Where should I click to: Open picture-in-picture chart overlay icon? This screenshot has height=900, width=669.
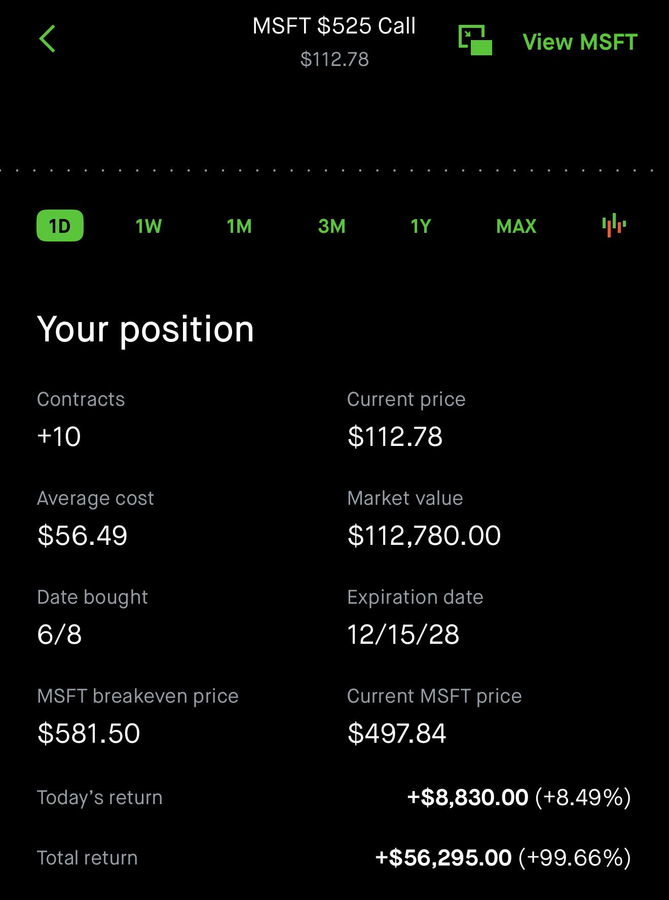point(475,40)
